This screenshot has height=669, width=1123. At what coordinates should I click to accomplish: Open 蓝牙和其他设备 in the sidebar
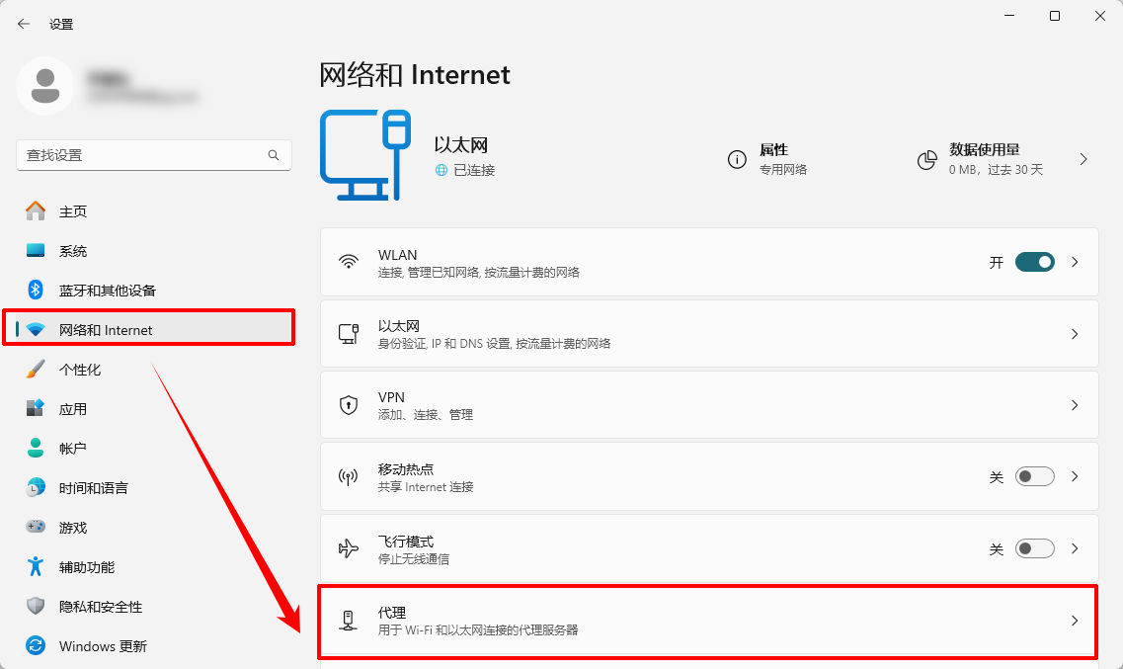tap(153, 291)
